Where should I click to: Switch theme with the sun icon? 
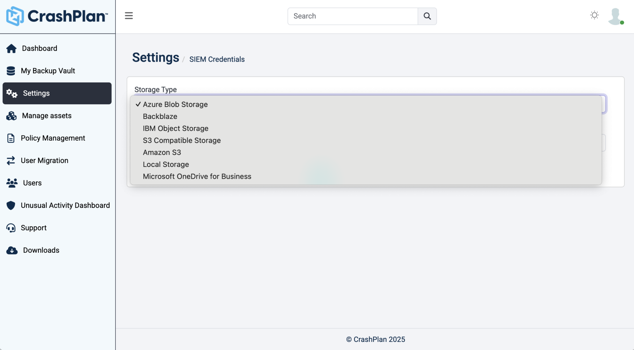(594, 15)
